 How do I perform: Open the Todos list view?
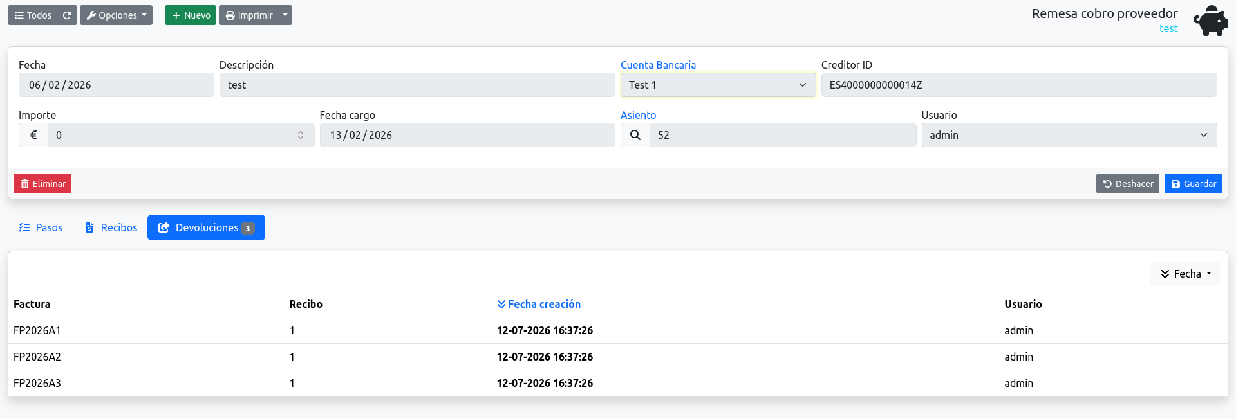coord(33,15)
